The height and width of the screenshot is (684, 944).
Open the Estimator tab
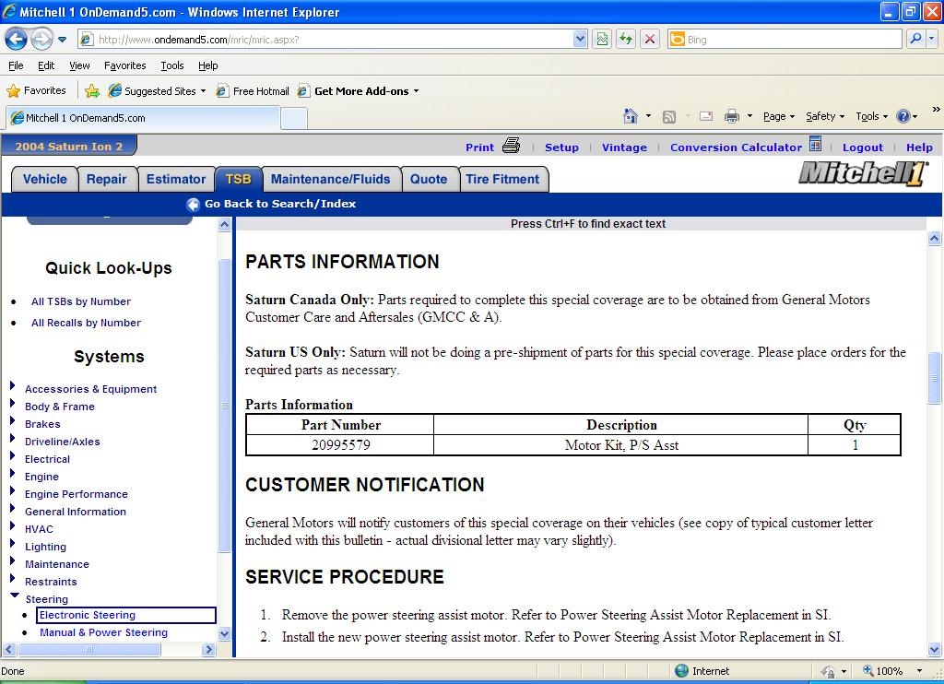coord(175,179)
